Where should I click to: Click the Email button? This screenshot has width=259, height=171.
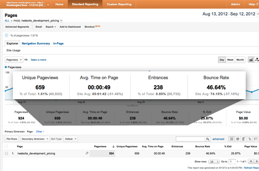click(x=39, y=27)
